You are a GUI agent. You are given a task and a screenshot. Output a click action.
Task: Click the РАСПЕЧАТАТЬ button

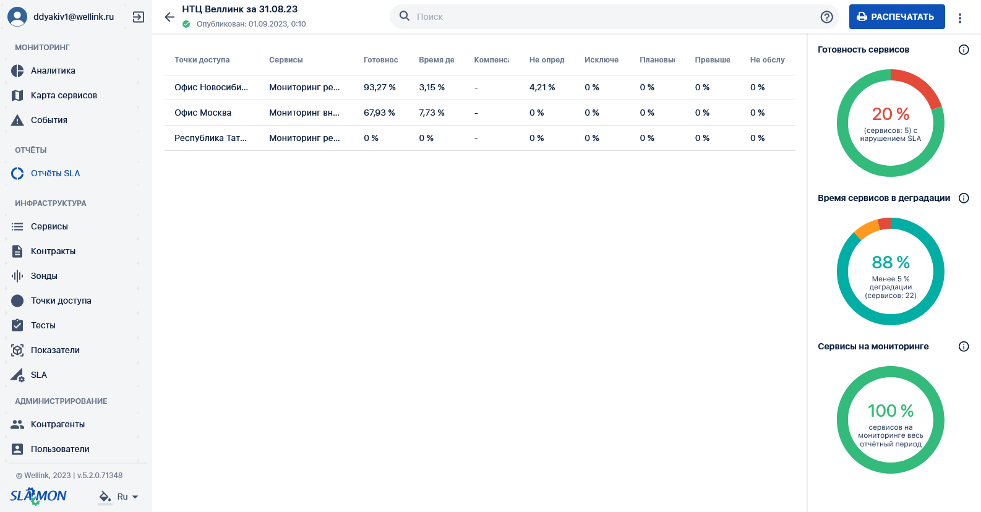(x=897, y=17)
